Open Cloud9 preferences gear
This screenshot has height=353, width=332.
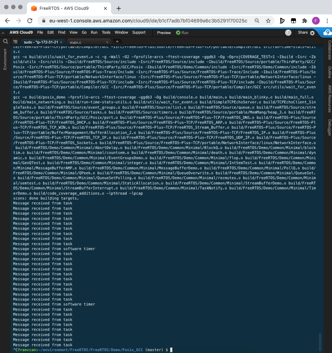[312, 33]
